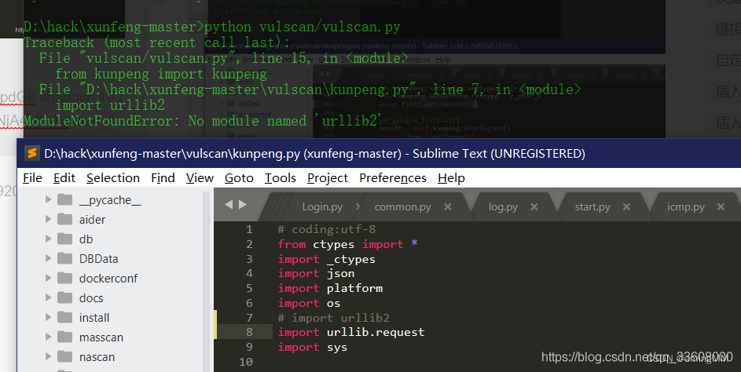Click the DBData folder icon
Screen dimensions: 741x372
[64, 258]
